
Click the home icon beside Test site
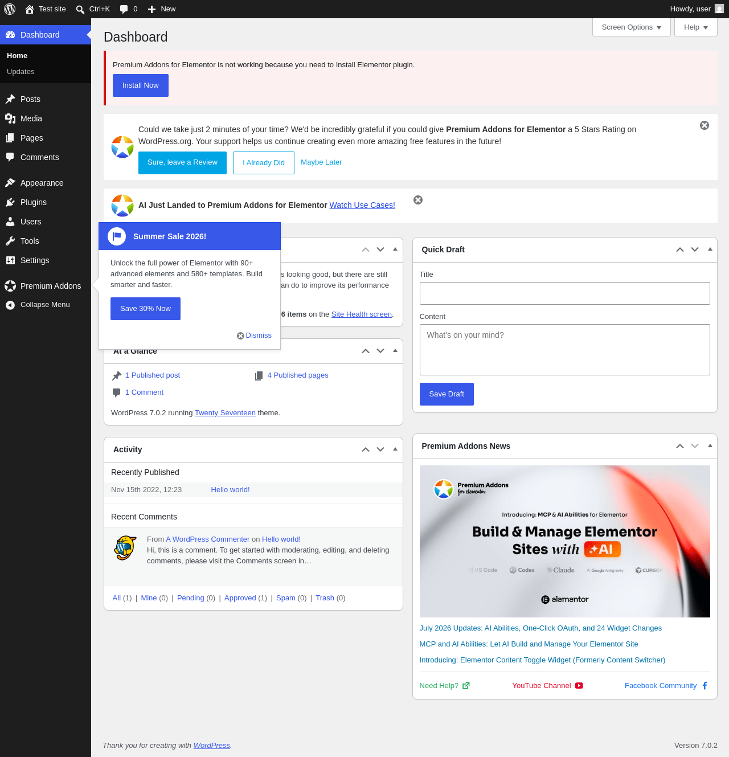30,9
